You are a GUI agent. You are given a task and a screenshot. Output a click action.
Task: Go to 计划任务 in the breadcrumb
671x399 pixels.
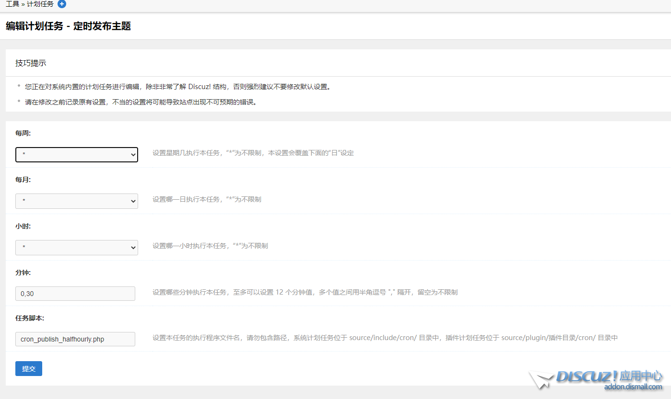[x=40, y=4]
